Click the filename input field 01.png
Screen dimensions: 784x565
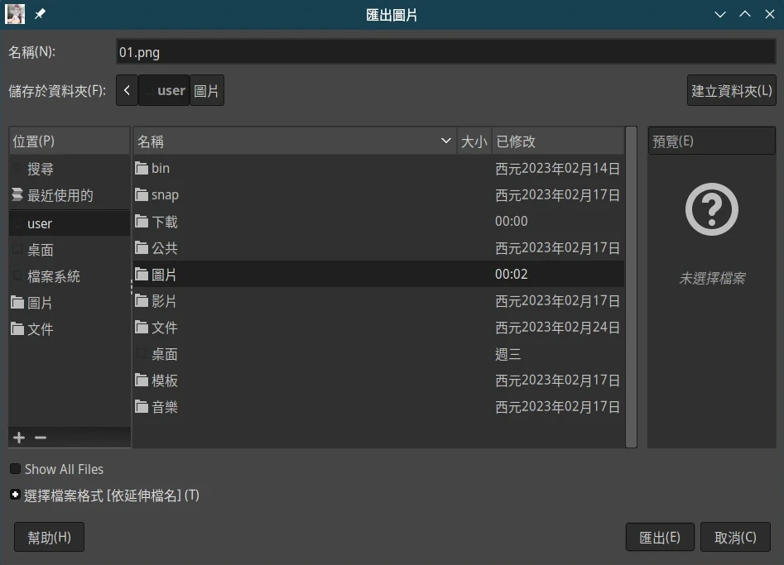tap(445, 52)
